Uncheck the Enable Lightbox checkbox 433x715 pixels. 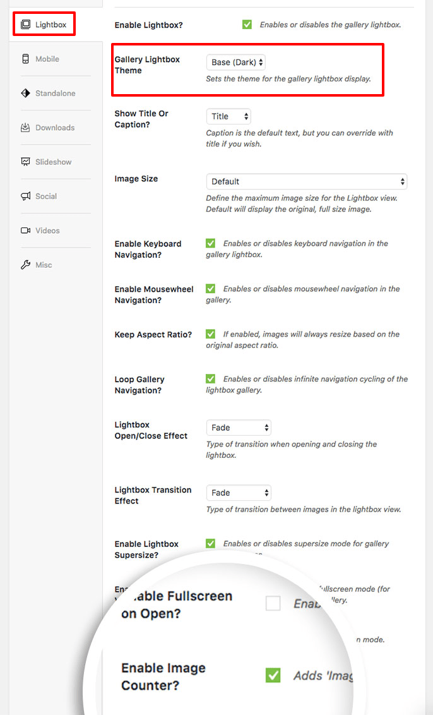pyautogui.click(x=247, y=25)
